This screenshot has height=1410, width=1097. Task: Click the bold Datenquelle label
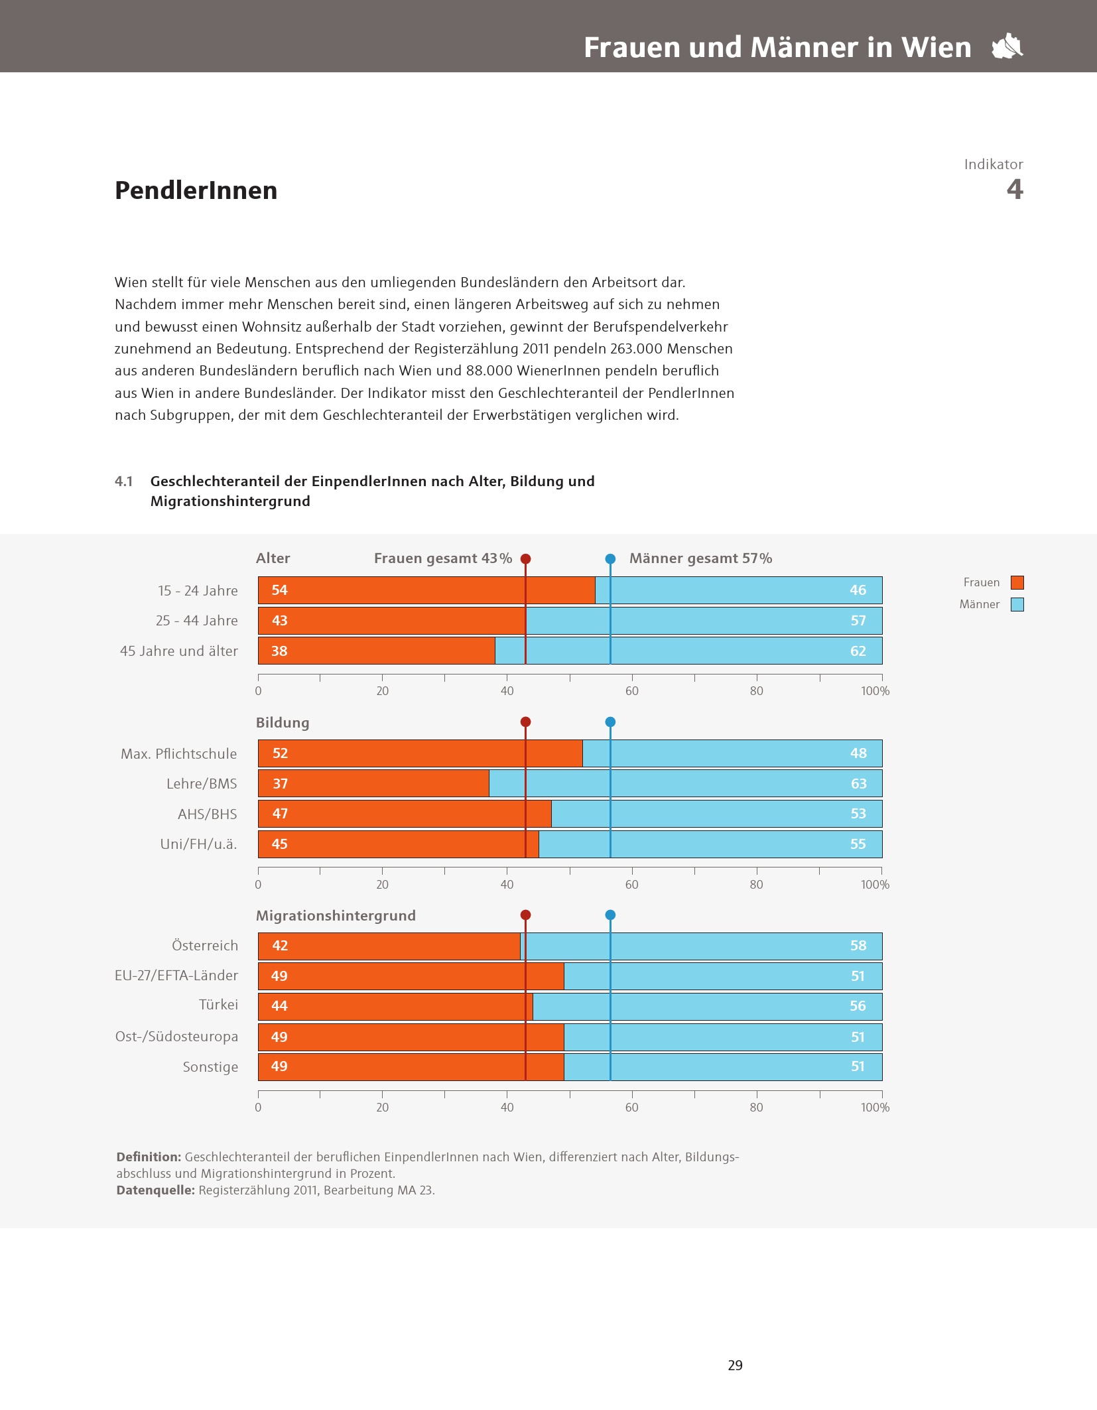[x=155, y=1190]
